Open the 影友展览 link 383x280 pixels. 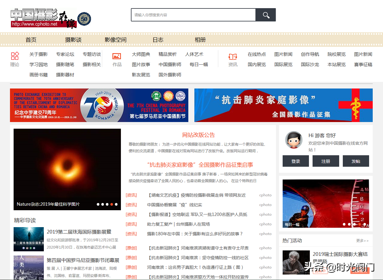tap(141, 75)
